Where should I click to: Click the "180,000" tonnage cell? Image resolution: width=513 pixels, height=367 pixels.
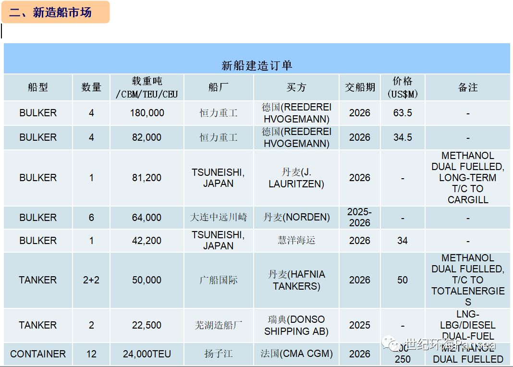click(x=147, y=113)
